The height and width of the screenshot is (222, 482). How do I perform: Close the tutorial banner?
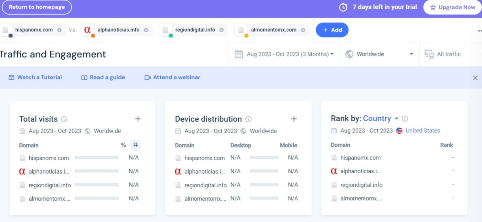(475, 78)
